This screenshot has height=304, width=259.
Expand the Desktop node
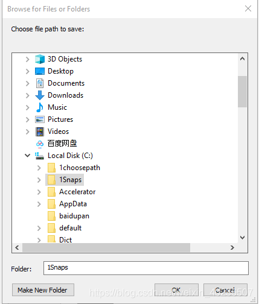(x=28, y=71)
